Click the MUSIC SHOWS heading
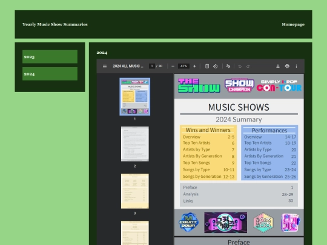 tap(239, 107)
